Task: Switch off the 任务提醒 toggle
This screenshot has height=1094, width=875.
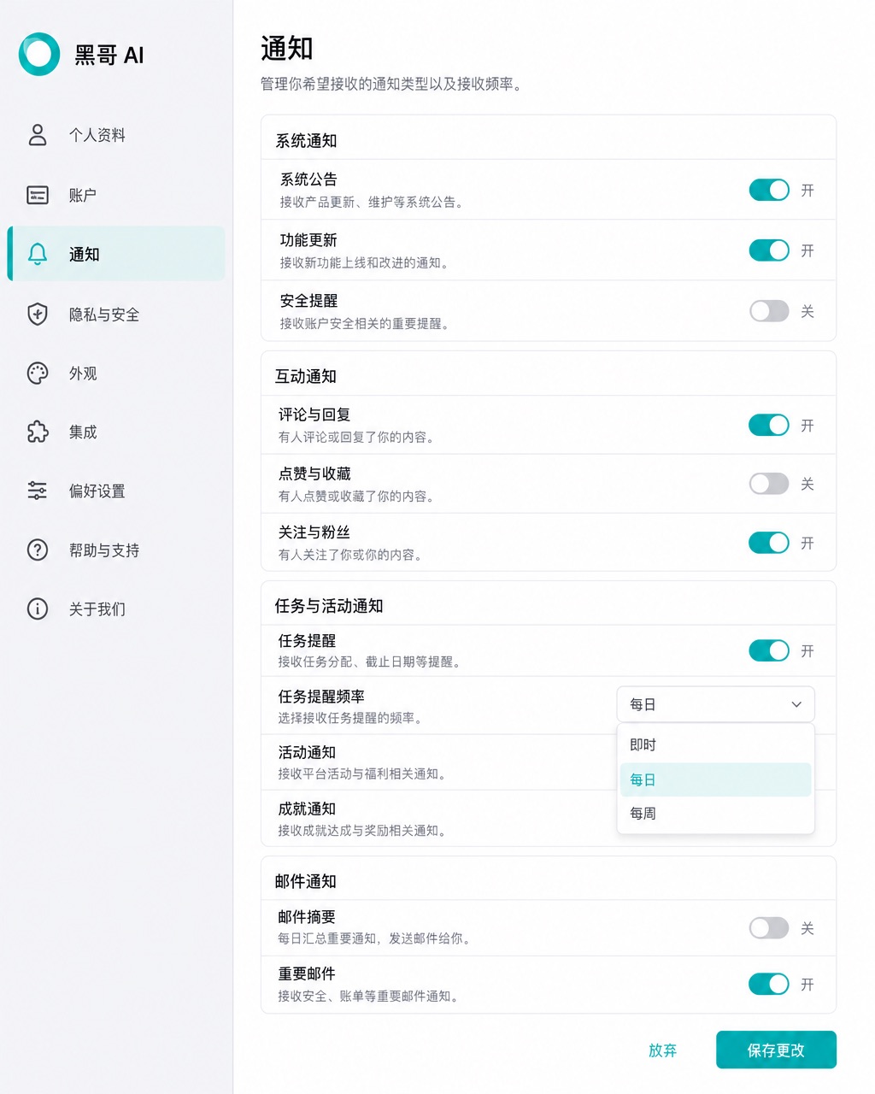Action: pyautogui.click(x=769, y=650)
